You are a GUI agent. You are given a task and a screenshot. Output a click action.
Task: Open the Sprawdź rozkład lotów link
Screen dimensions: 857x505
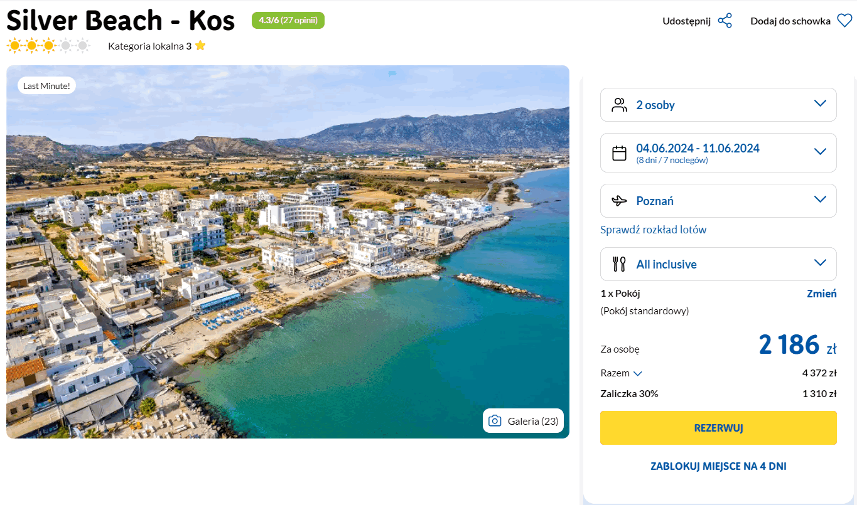[x=653, y=230]
